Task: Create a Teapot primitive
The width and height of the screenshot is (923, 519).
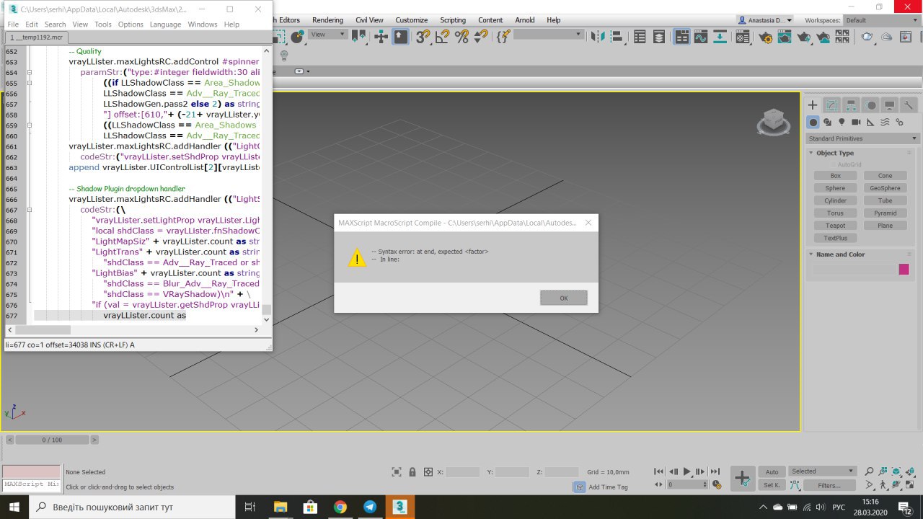Action: coord(835,226)
